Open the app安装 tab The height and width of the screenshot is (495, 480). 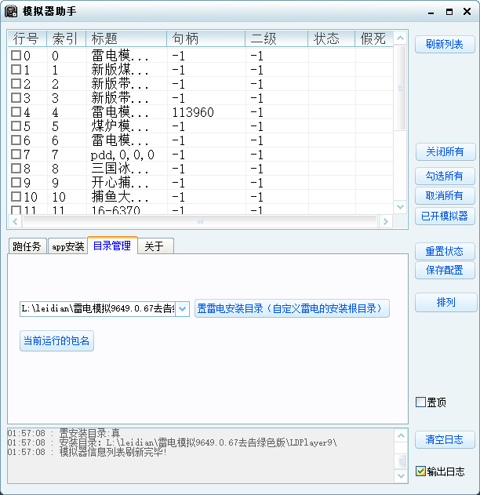coord(67,246)
